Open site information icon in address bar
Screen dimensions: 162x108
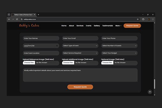point(22,19)
